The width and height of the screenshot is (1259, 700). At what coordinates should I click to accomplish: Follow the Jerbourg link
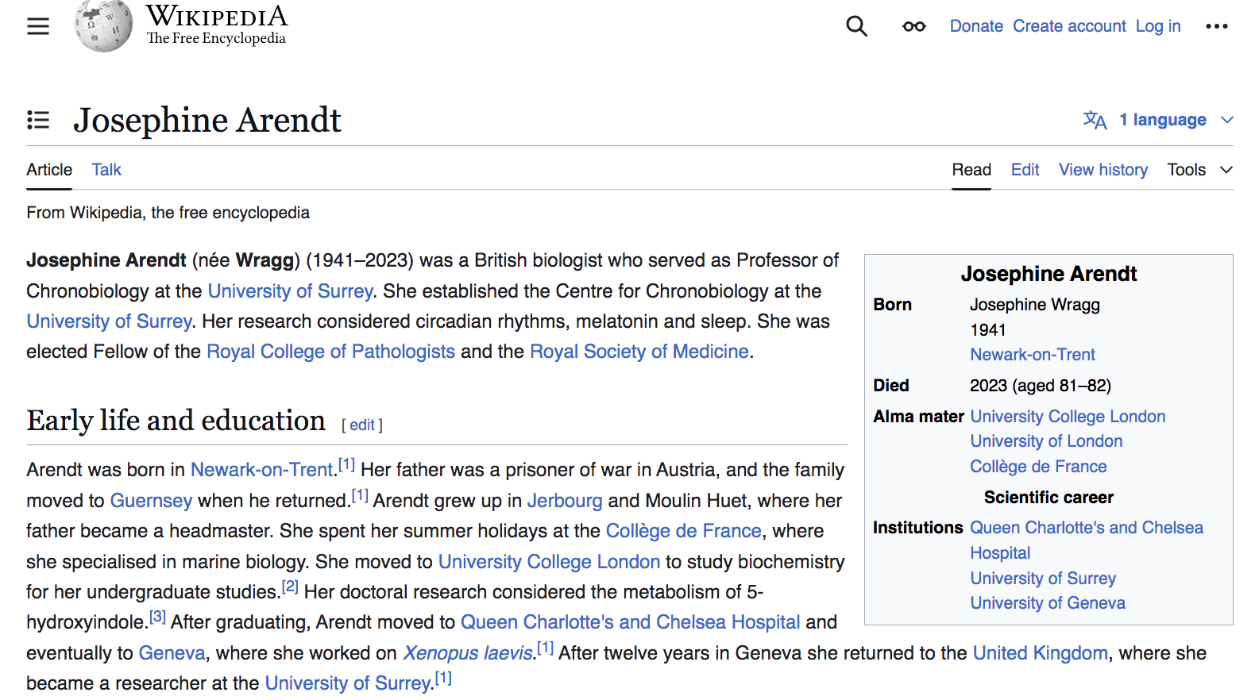coord(565,501)
